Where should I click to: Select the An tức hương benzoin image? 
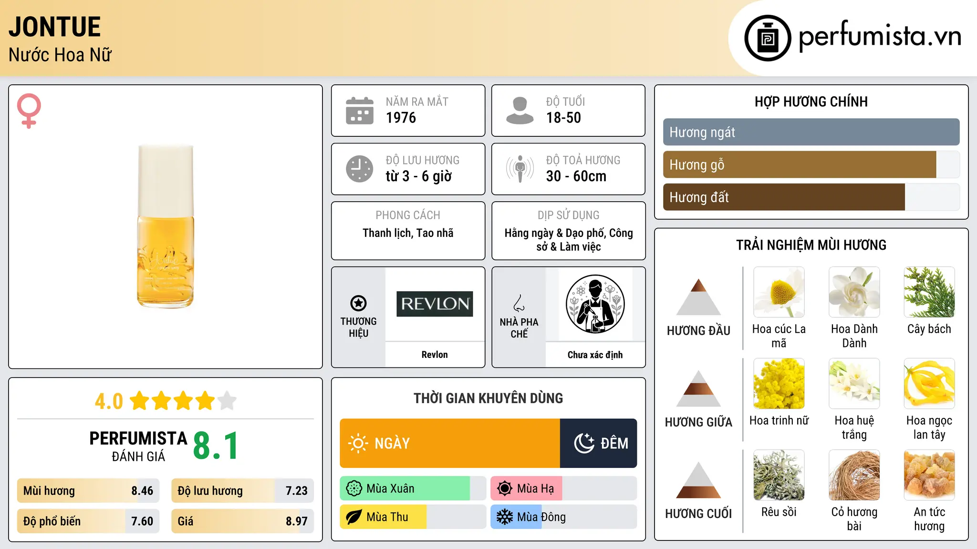[x=929, y=475]
